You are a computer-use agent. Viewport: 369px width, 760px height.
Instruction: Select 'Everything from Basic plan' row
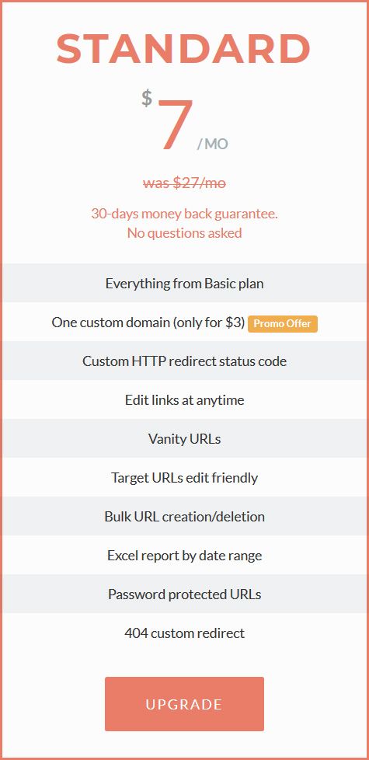185,283
